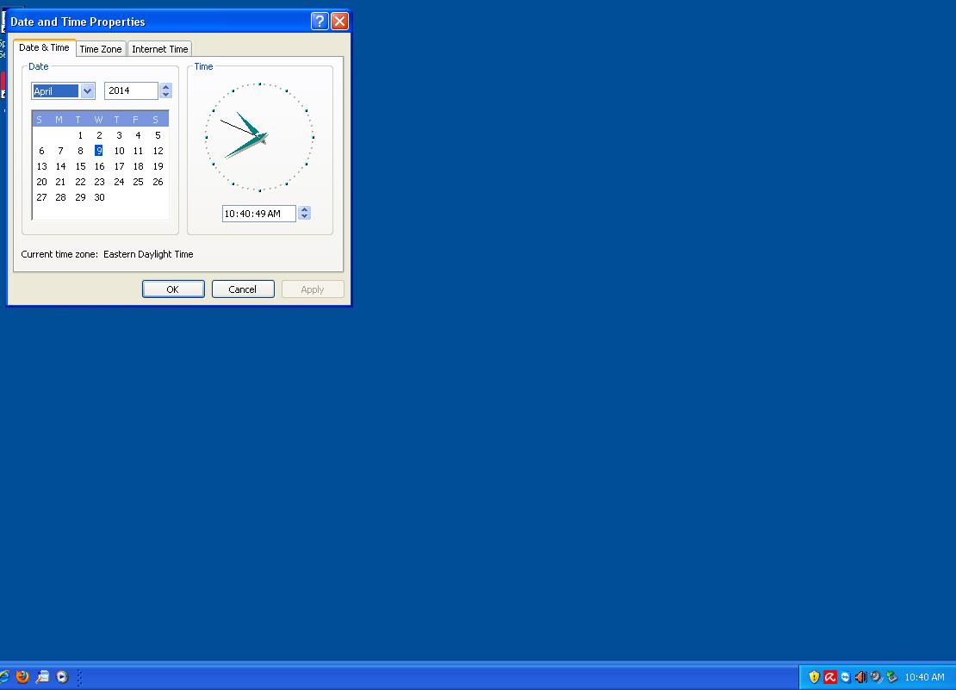Viewport: 956px width, 690px height.
Task: Click inside the 10:40:49 AM time field
Action: (258, 214)
